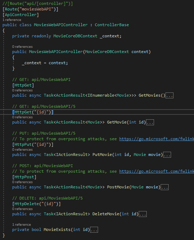
Task: Click the "// POST: api/MoviesWebAPI" comment
Action: click(x=42, y=166)
